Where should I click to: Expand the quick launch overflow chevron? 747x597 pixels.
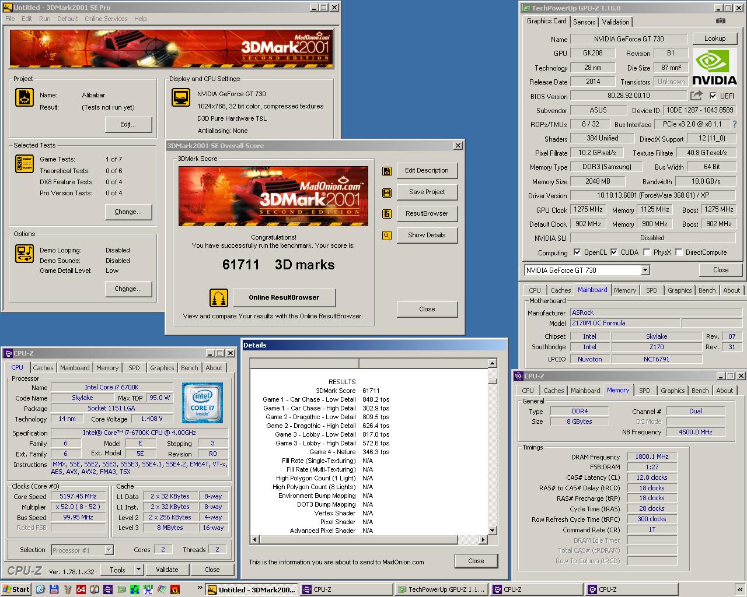click(200, 587)
